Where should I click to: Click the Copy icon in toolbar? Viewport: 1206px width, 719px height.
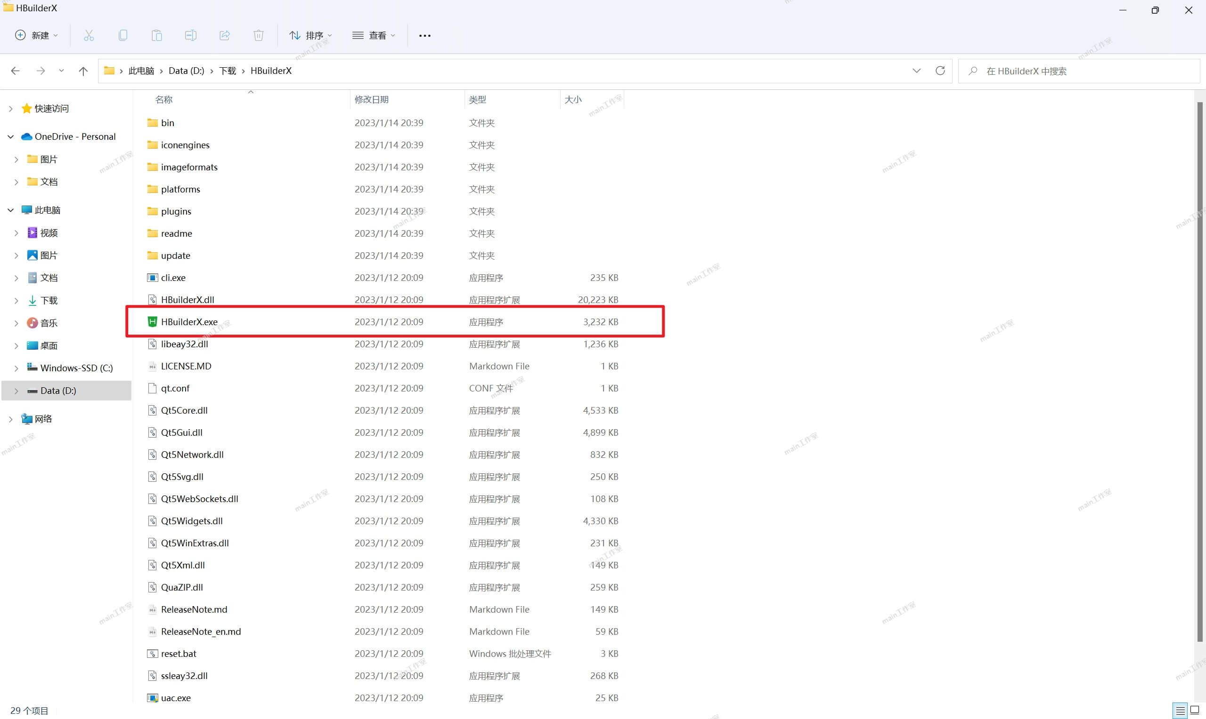pos(122,35)
